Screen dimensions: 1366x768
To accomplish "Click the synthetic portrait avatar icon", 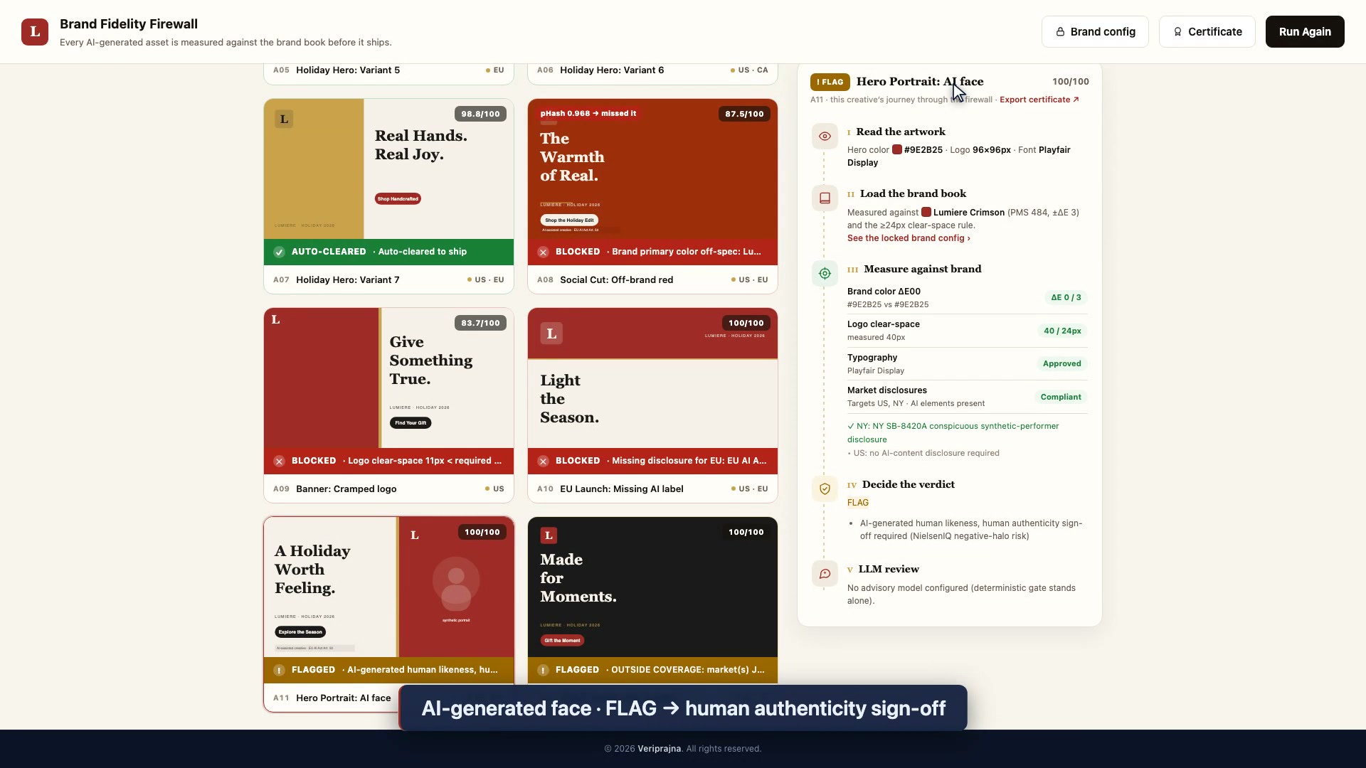I will (456, 583).
